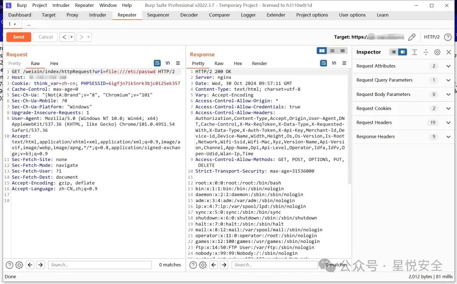457x284 pixels.
Task: Edit the target with the pencil icon
Action: [x=412, y=37]
